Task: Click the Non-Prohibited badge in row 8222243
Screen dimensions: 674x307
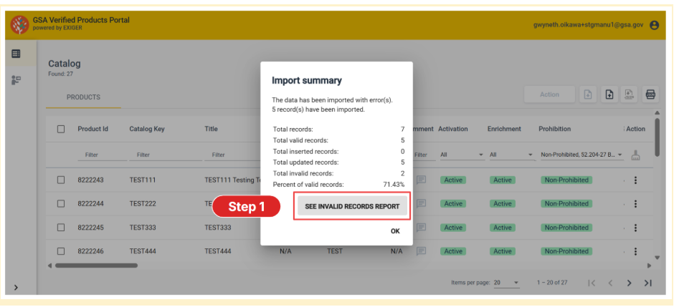Action: click(566, 180)
